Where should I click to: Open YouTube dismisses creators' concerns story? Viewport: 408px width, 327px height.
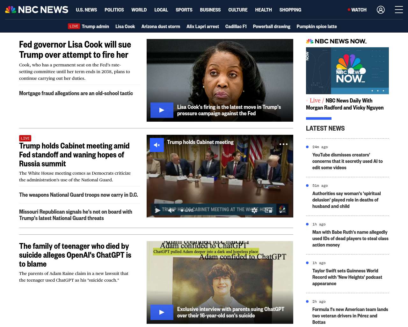347,161
